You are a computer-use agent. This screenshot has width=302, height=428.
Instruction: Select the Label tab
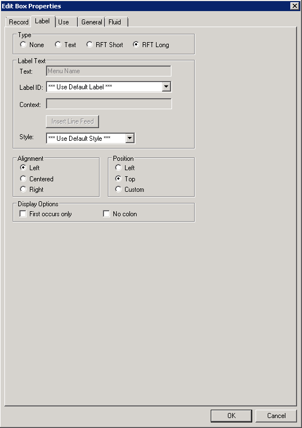point(43,21)
